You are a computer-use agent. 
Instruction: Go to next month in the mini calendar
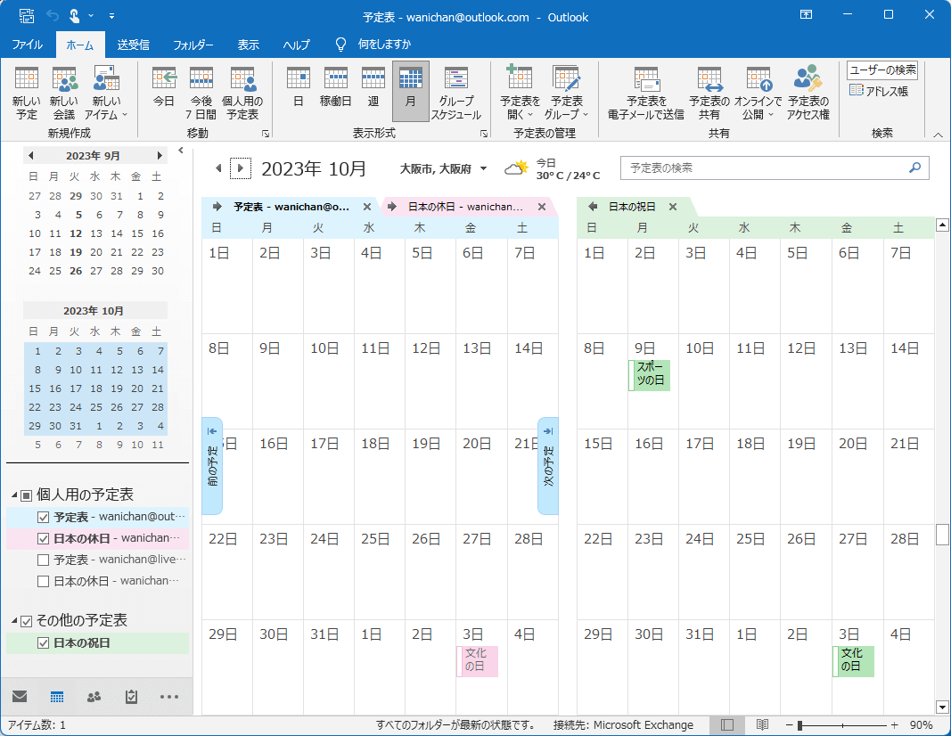(160, 156)
